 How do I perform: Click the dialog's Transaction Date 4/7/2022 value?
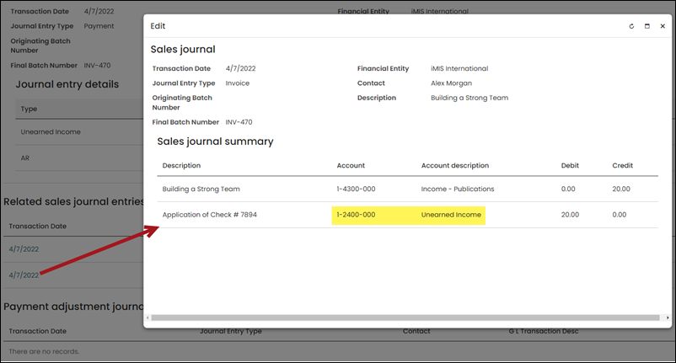(240, 68)
